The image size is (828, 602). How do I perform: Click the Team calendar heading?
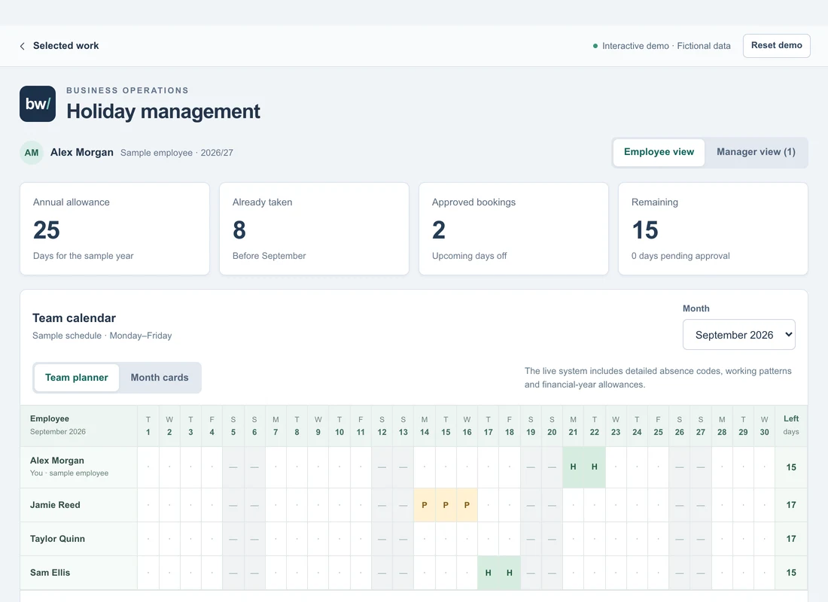[x=74, y=318]
